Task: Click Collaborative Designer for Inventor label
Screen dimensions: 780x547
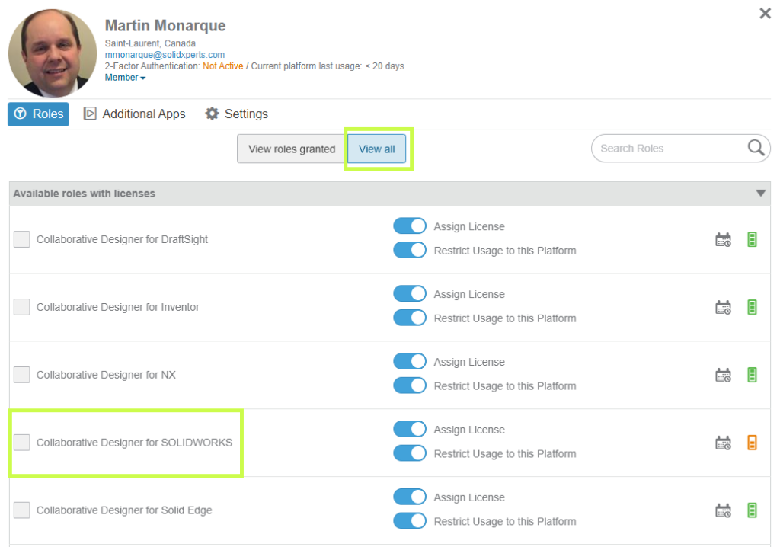Action: click(x=118, y=307)
